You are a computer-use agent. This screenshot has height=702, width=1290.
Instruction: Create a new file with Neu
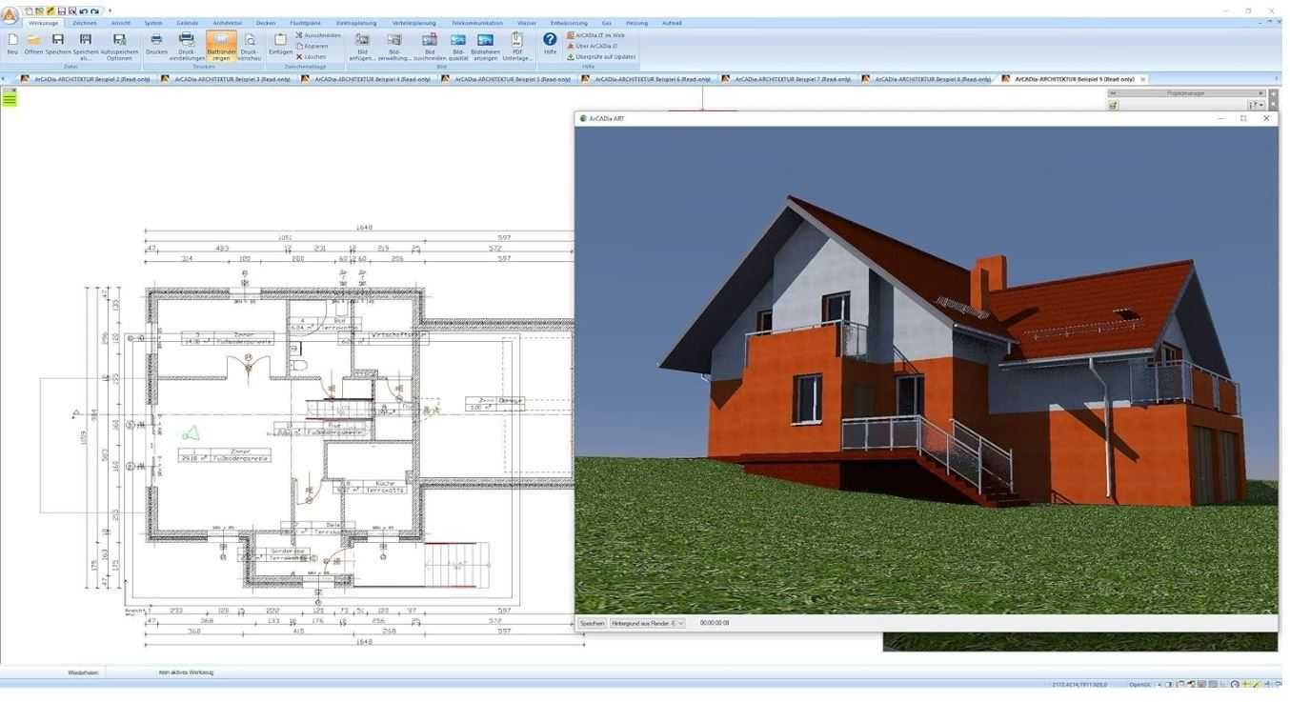[12, 45]
